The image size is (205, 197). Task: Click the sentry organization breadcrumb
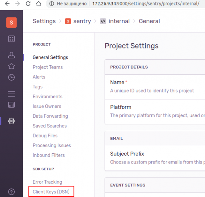pyautogui.click(x=82, y=21)
